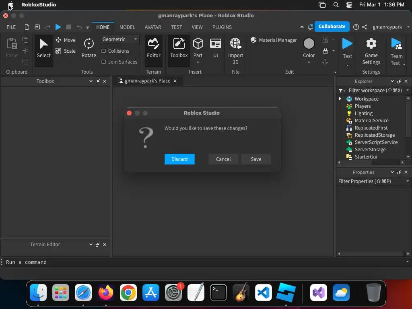412x309 pixels.
Task: Select the Scale tool
Action: pyautogui.click(x=66, y=51)
